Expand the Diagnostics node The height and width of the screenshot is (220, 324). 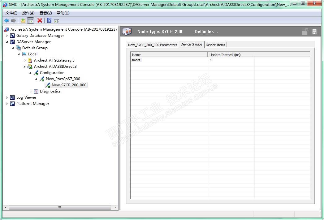[30, 91]
